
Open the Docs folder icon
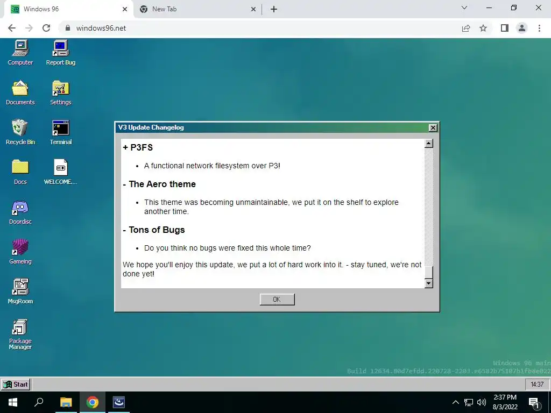tap(20, 172)
